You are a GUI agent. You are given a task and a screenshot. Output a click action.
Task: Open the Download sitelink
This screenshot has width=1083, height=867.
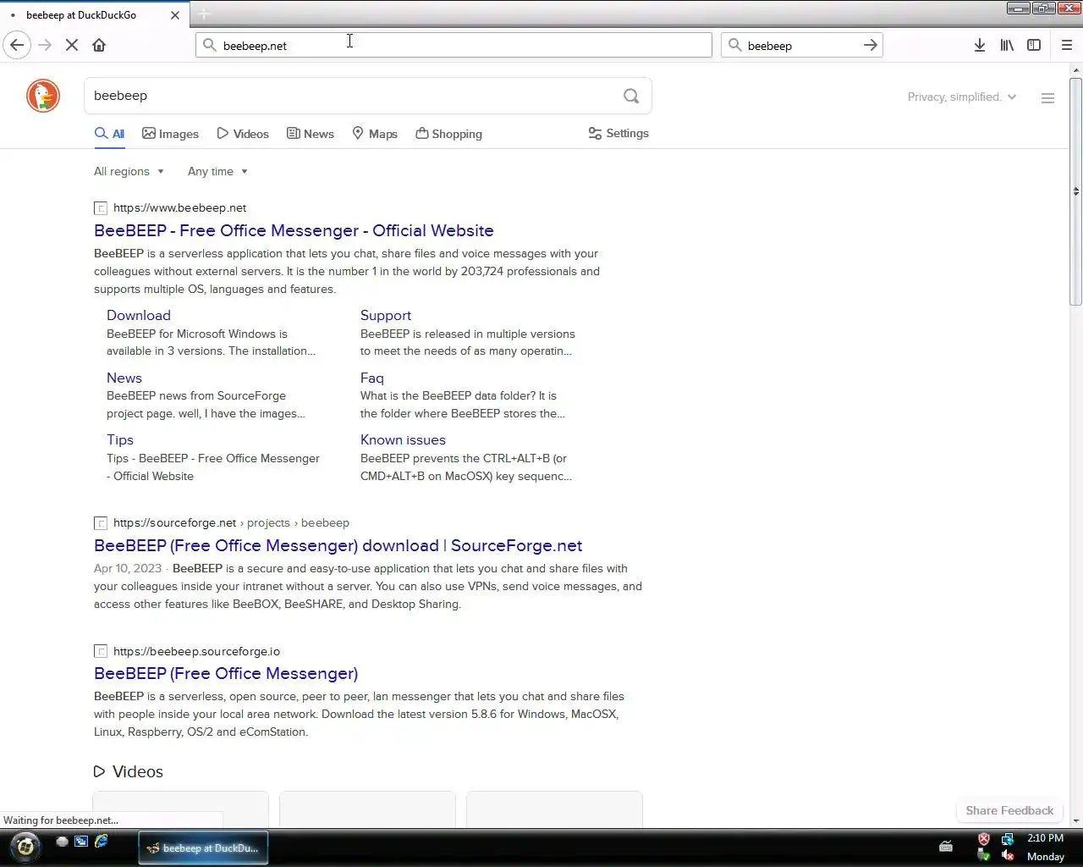click(x=139, y=315)
